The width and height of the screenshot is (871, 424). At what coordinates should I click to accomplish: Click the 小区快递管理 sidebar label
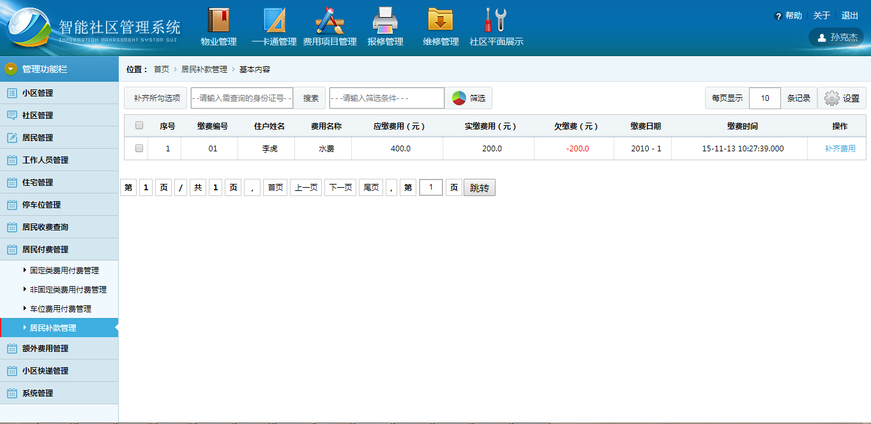pyautogui.click(x=45, y=371)
